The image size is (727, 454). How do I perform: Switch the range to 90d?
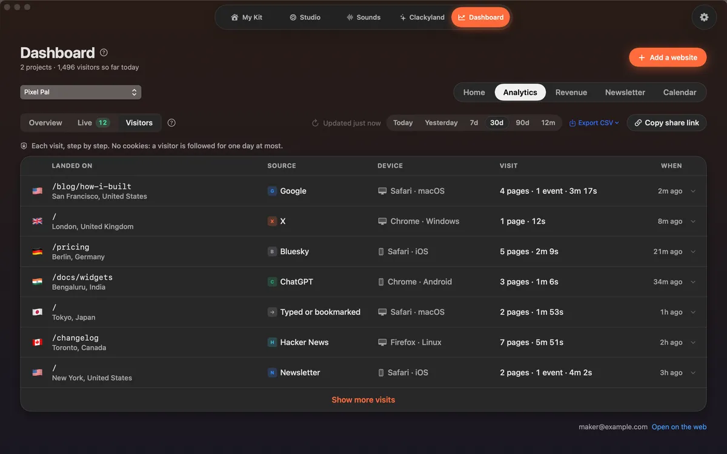(x=522, y=123)
